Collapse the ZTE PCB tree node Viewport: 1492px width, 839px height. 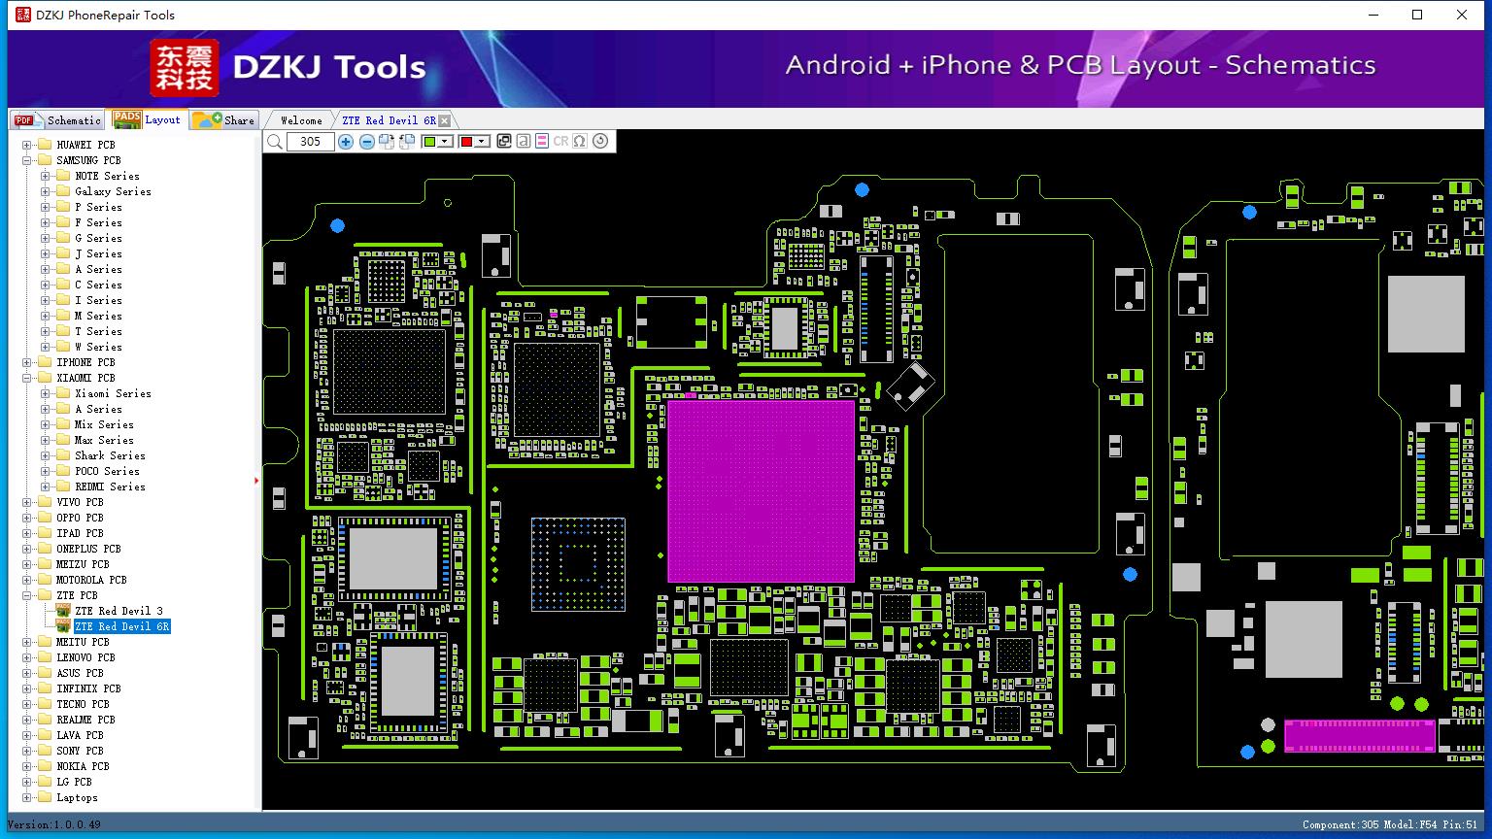pyautogui.click(x=26, y=595)
